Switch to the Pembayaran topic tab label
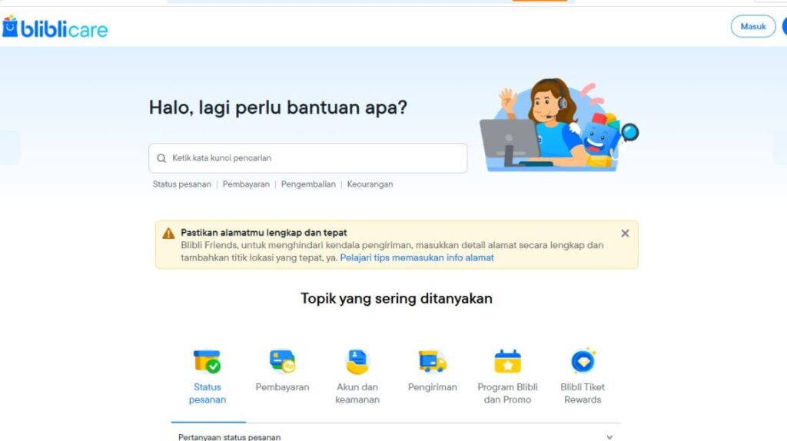Screen dimensions: 787x441 coord(282,386)
